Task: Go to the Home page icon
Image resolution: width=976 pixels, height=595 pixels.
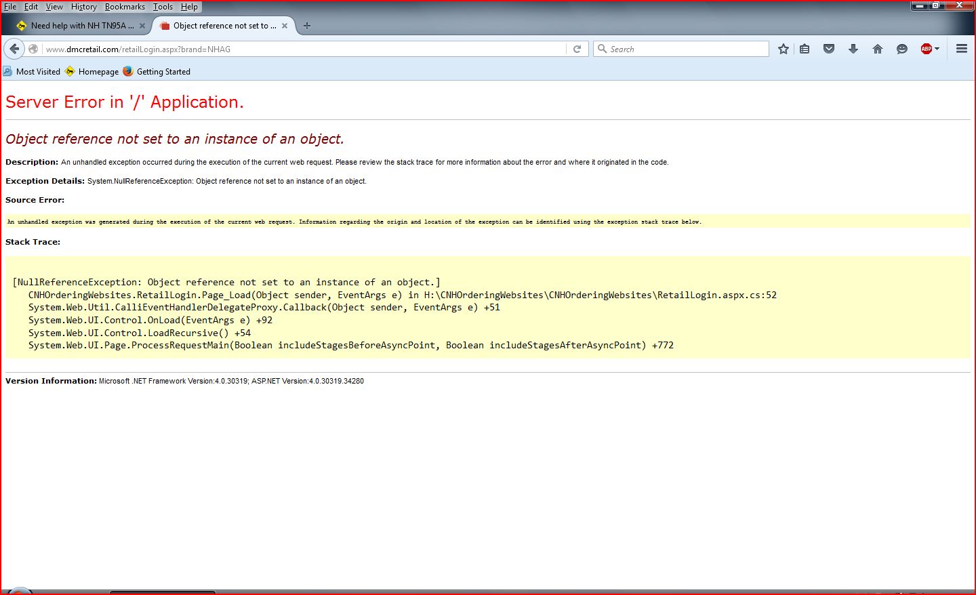Action: 877,49
